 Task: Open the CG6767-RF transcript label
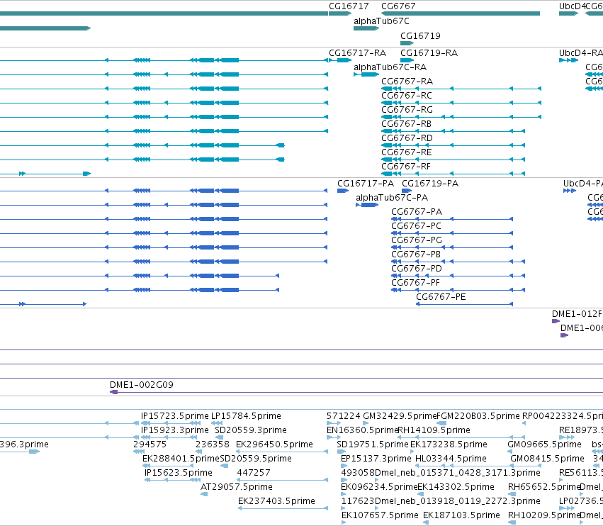click(x=406, y=167)
